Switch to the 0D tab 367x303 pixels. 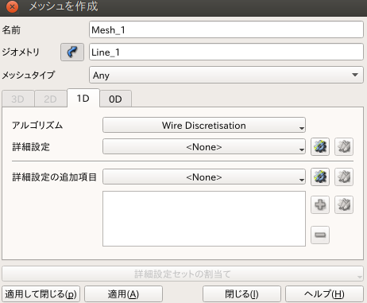[115, 99]
